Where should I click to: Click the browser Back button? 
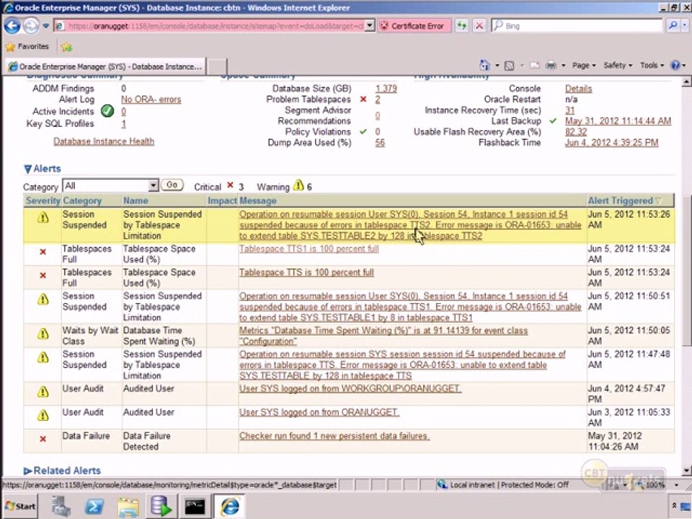point(12,26)
